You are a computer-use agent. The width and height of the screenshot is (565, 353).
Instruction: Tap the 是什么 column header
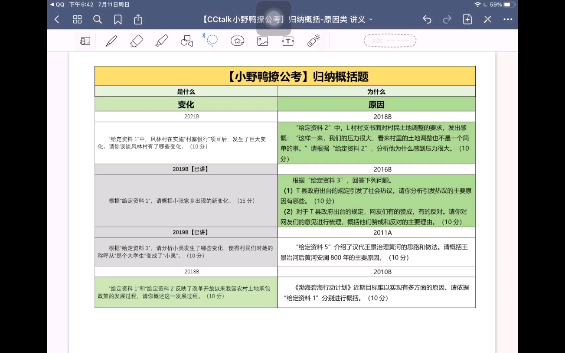pyautogui.click(x=186, y=92)
